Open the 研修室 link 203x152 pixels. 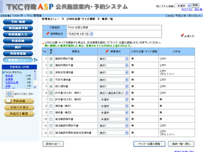[9, 76]
